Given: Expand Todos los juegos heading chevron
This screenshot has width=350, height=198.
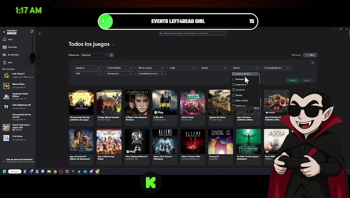Looking at the screenshot, I should (x=113, y=45).
